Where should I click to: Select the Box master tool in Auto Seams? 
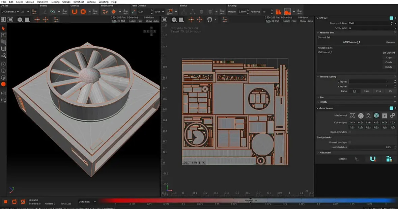coord(376,115)
